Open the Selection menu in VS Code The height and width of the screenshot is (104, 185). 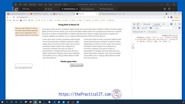(x=32, y=5)
